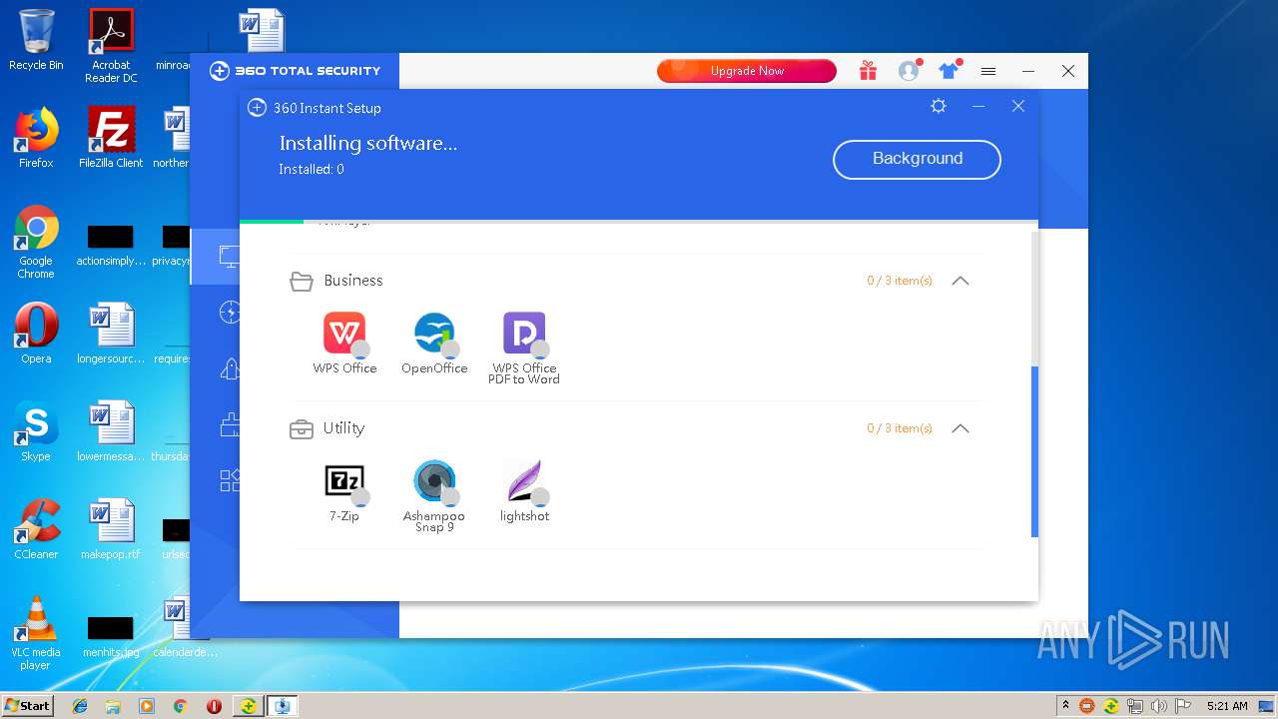Open the gift box icon in 360 Total Security
The image size is (1278, 719).
pyautogui.click(x=868, y=71)
